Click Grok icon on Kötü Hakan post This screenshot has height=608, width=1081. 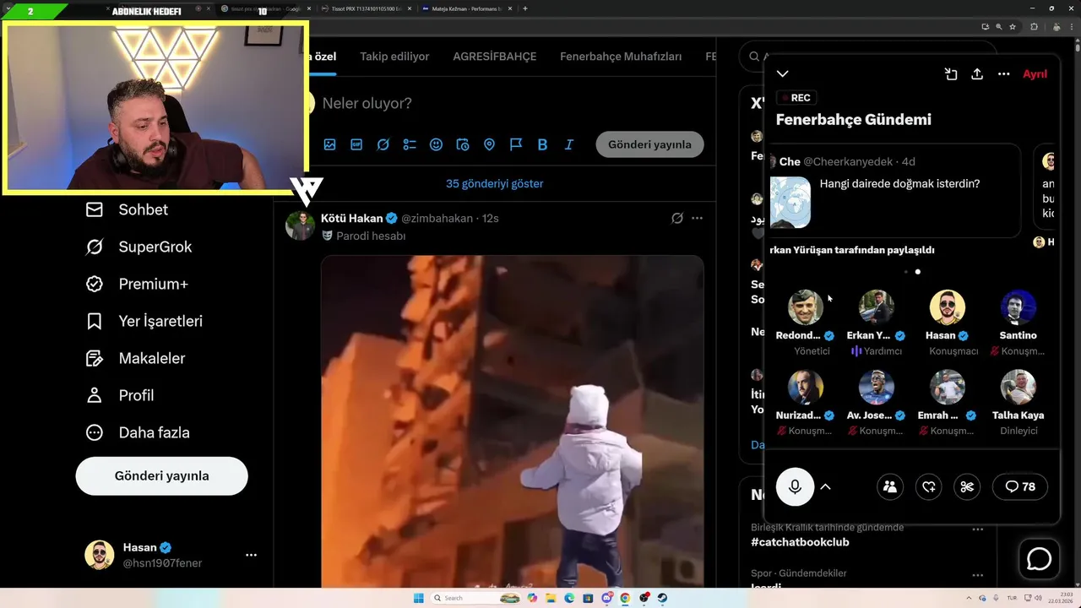(x=676, y=218)
